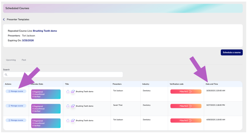247x134 pixels.
Task: Open Manage course menu for the 4/30/2025 course
Action: [x=16, y=120]
